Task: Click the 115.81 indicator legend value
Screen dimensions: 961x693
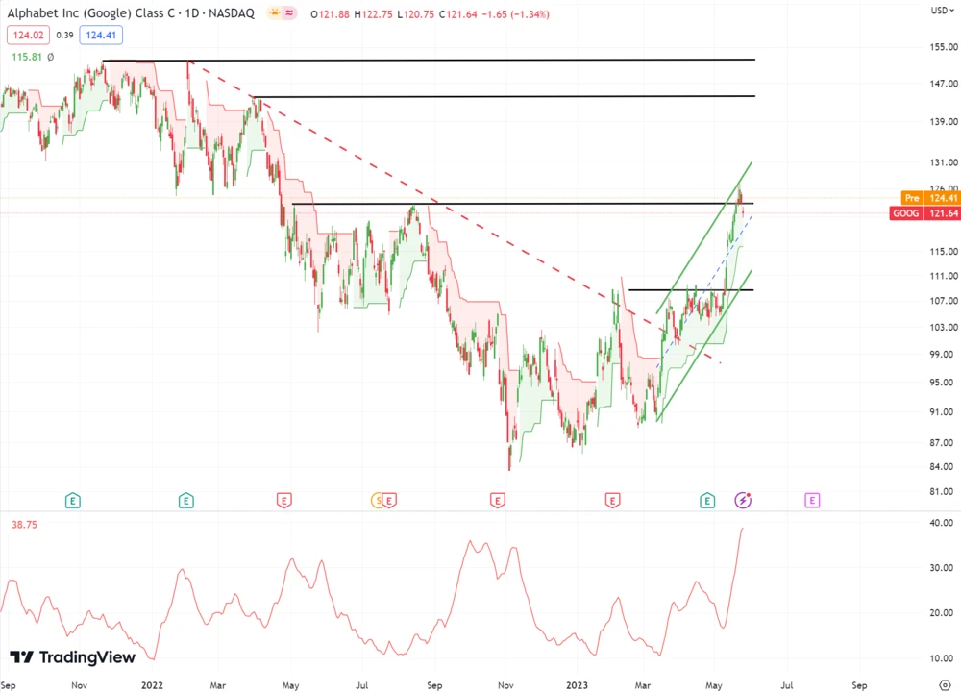Action: click(26, 58)
